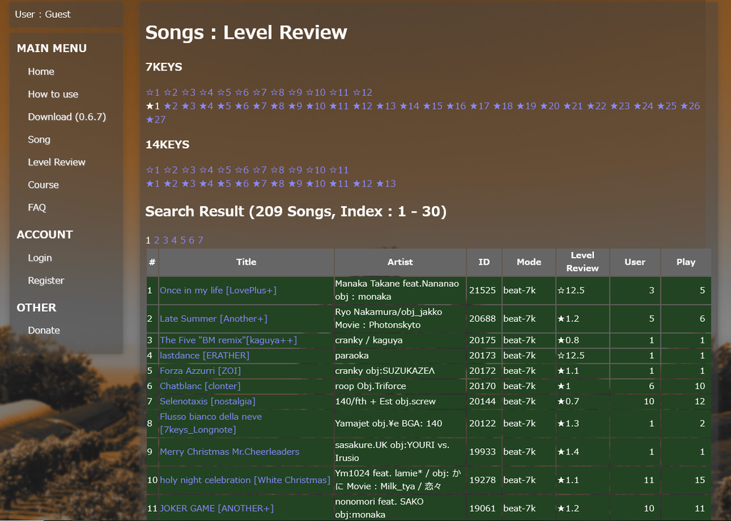Image resolution: width=731 pixels, height=521 pixels.
Task: Click the Artist column header
Action: [x=400, y=262]
